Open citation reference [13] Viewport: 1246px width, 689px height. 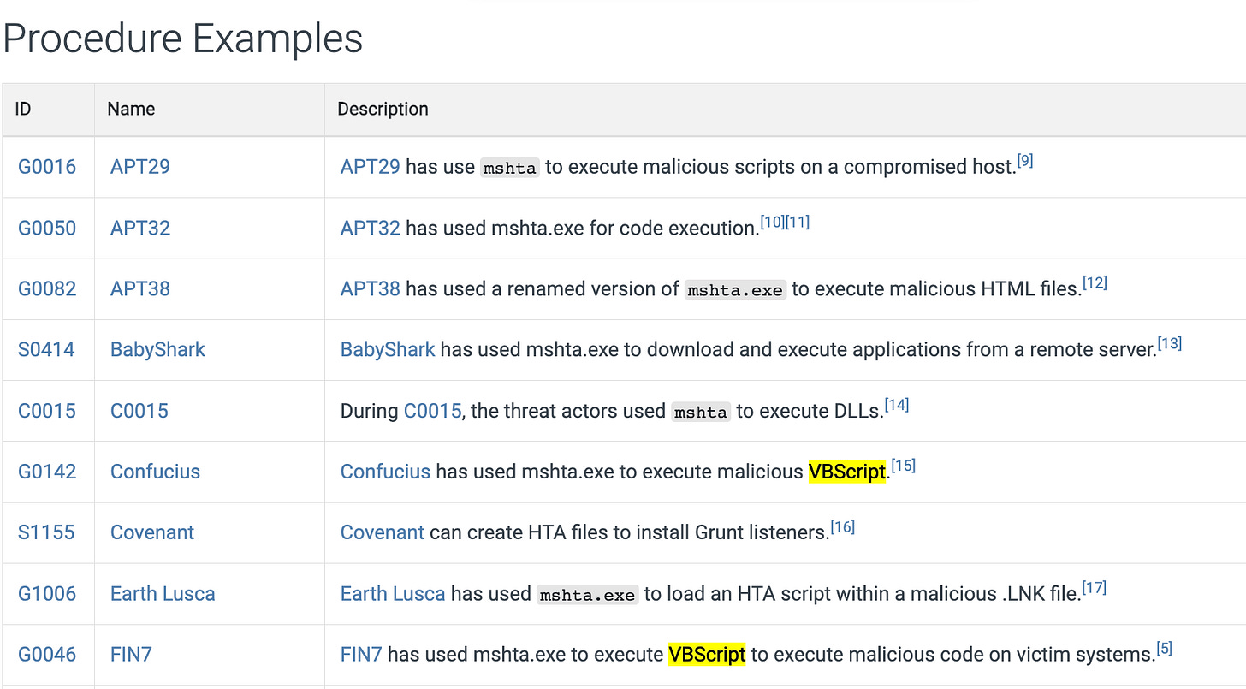tap(1170, 343)
